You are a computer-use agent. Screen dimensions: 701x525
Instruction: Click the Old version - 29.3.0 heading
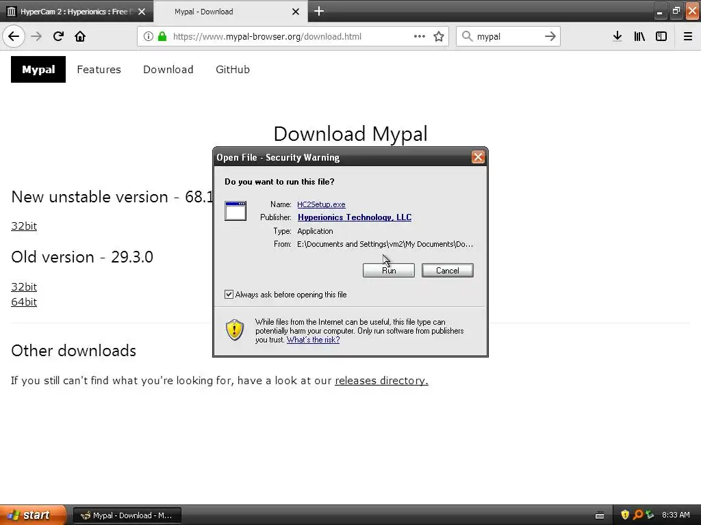[82, 257]
